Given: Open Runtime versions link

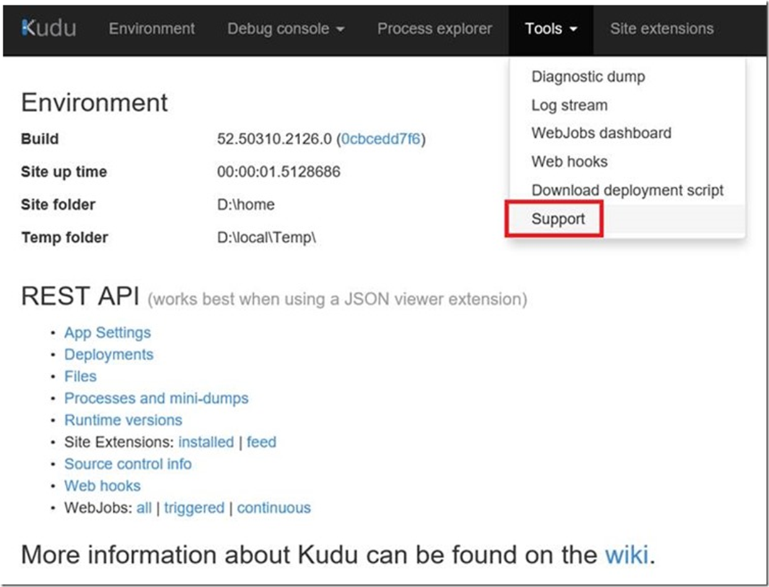Looking at the screenshot, I should [x=123, y=420].
